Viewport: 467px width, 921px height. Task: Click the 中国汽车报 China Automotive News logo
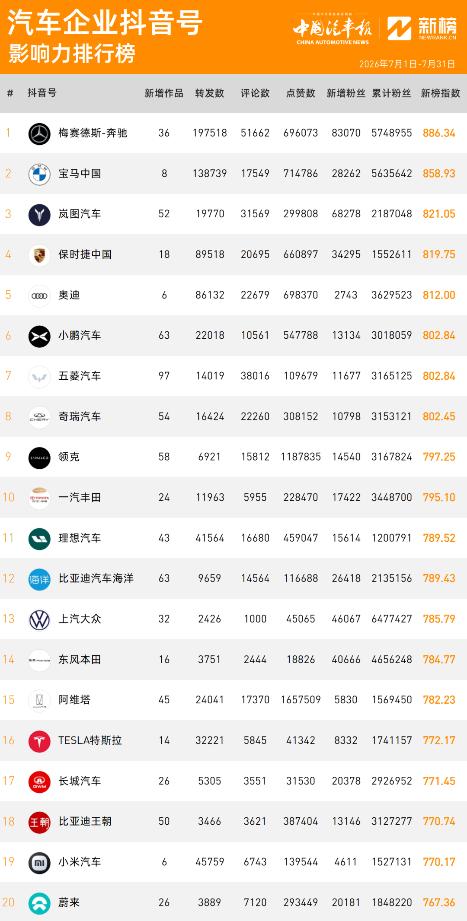pyautogui.click(x=333, y=29)
